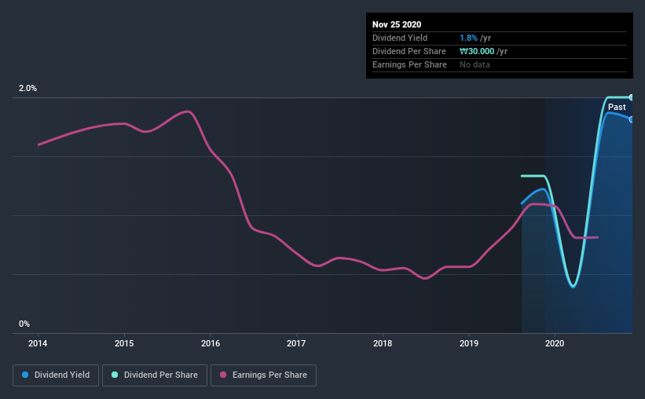The image size is (645, 399).
Task: Click the 0% y-axis label
Action: coord(24,324)
